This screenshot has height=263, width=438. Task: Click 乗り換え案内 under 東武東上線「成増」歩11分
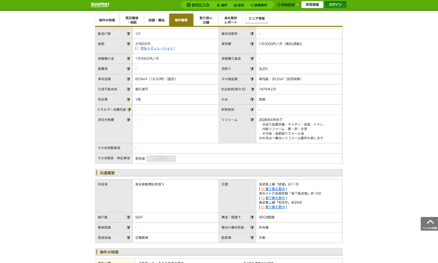[275, 189]
